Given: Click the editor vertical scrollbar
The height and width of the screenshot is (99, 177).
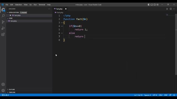Looking at the screenshot, I should pyautogui.click(x=176, y=44).
